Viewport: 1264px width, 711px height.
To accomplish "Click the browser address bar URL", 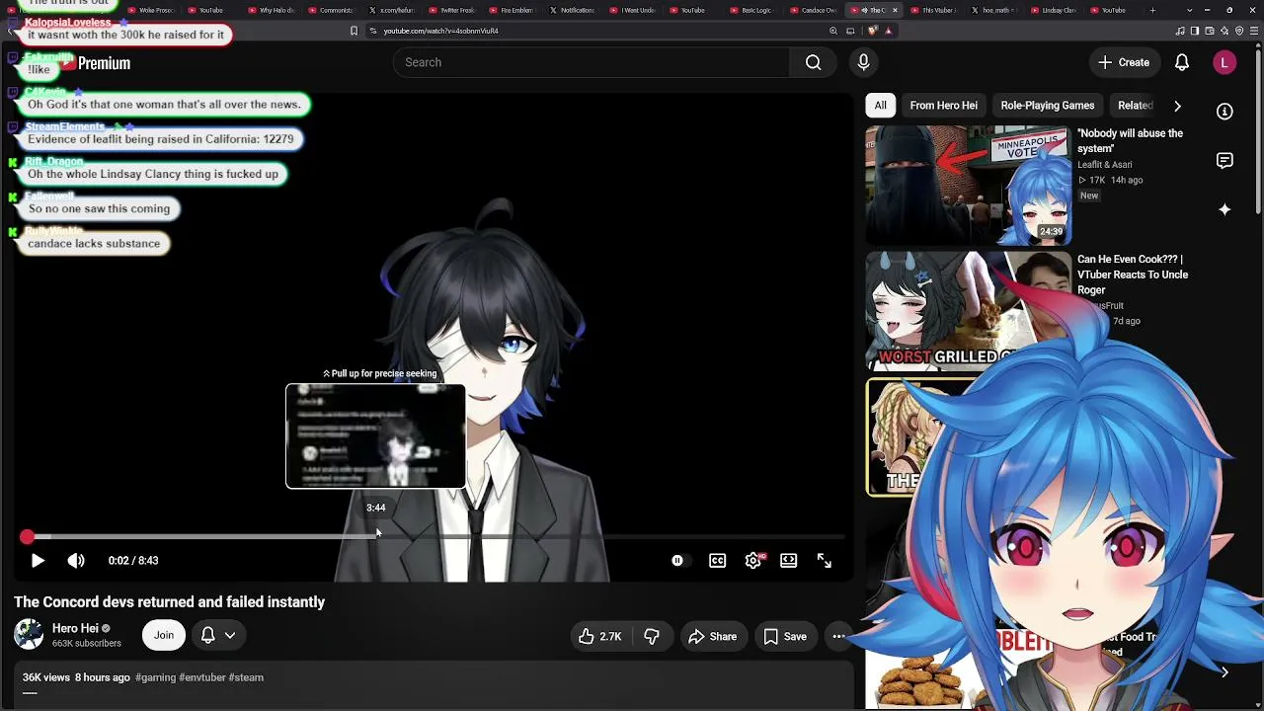I will click(440, 31).
